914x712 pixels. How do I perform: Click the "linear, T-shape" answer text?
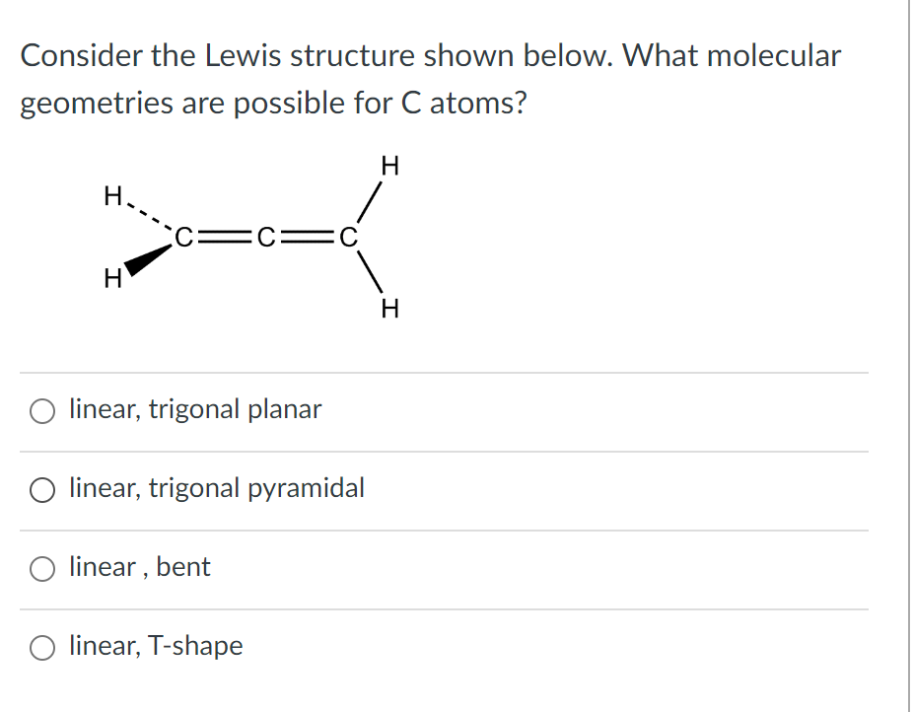(155, 646)
